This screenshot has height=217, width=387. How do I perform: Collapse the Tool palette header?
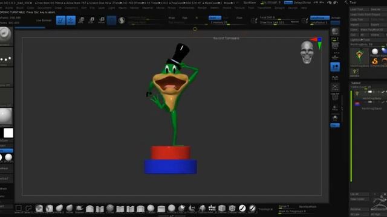point(353,2)
